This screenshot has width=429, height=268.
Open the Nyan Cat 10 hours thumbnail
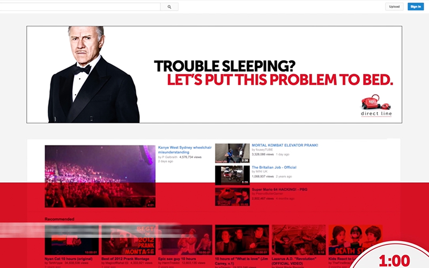pos(72,240)
